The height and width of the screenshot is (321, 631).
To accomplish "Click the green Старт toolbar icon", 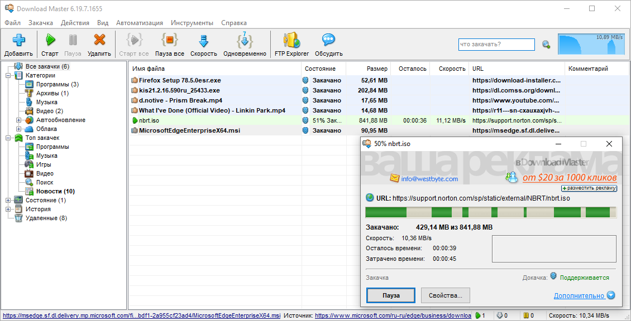I will coord(50,40).
